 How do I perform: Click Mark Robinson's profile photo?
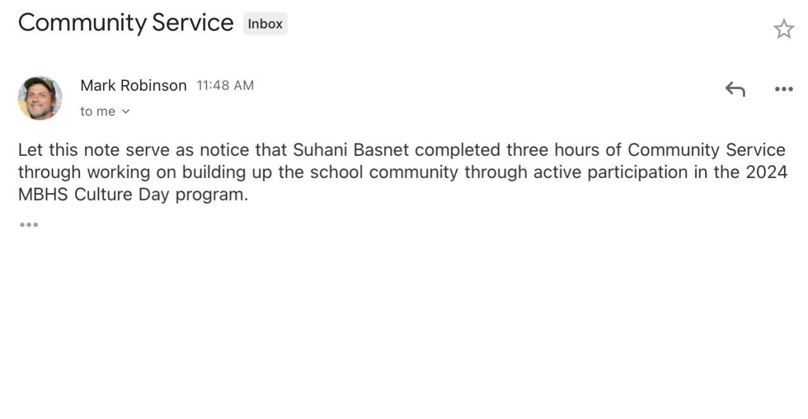coord(40,98)
